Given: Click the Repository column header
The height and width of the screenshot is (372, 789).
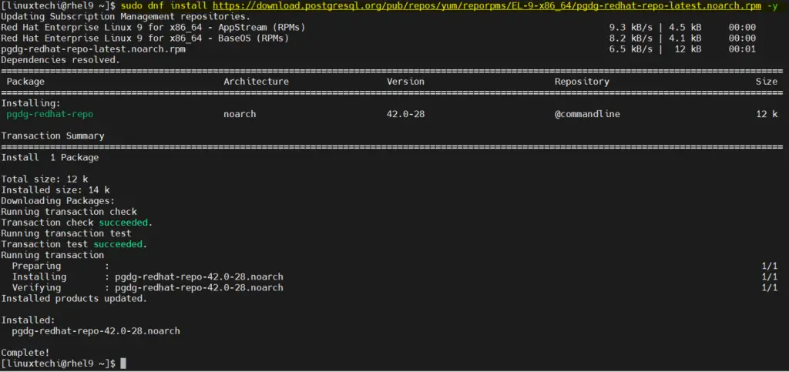Looking at the screenshot, I should coord(582,82).
